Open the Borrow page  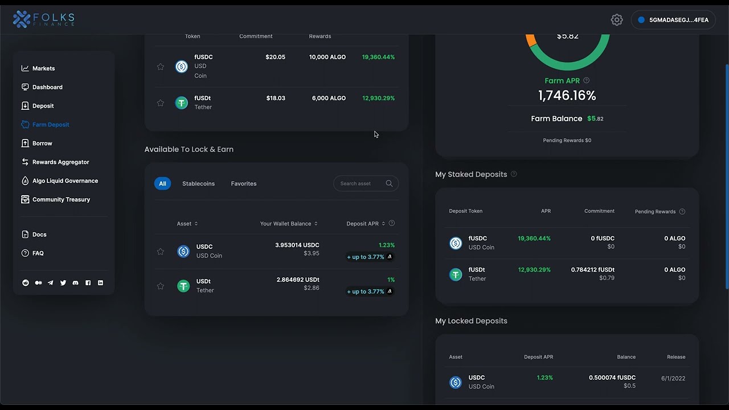(x=37, y=143)
